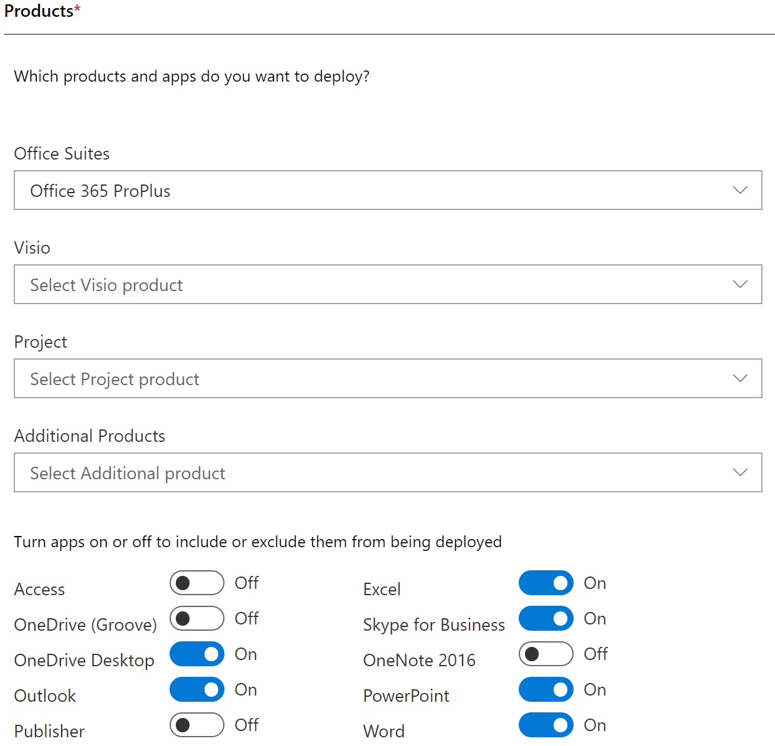Turn on OneDrive (Groove) toggle

point(197,618)
